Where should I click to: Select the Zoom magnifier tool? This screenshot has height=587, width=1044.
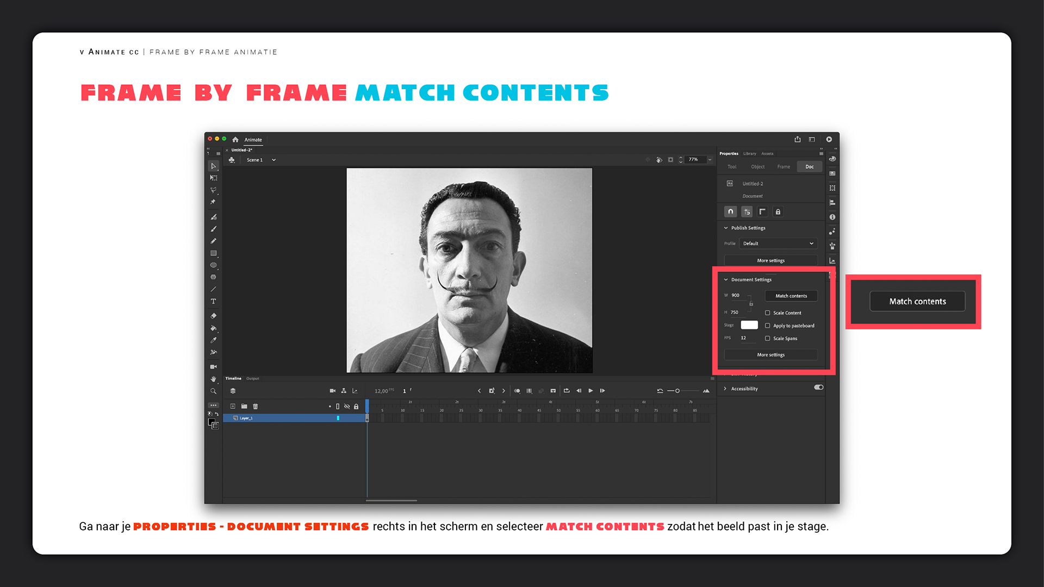coord(213,391)
